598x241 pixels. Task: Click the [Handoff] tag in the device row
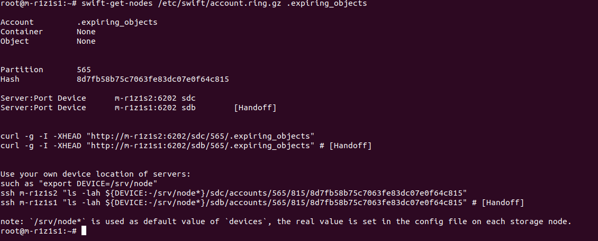[x=255, y=108]
